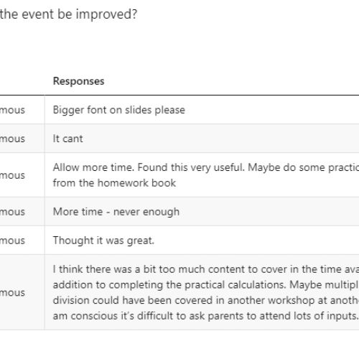Click the Responses column header
The width and height of the screenshot is (359, 359).
coord(78,81)
